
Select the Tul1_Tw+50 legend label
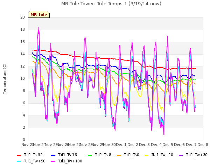pos(35,161)
